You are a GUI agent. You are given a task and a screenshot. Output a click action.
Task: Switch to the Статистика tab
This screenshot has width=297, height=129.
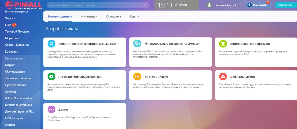[x=114, y=17]
